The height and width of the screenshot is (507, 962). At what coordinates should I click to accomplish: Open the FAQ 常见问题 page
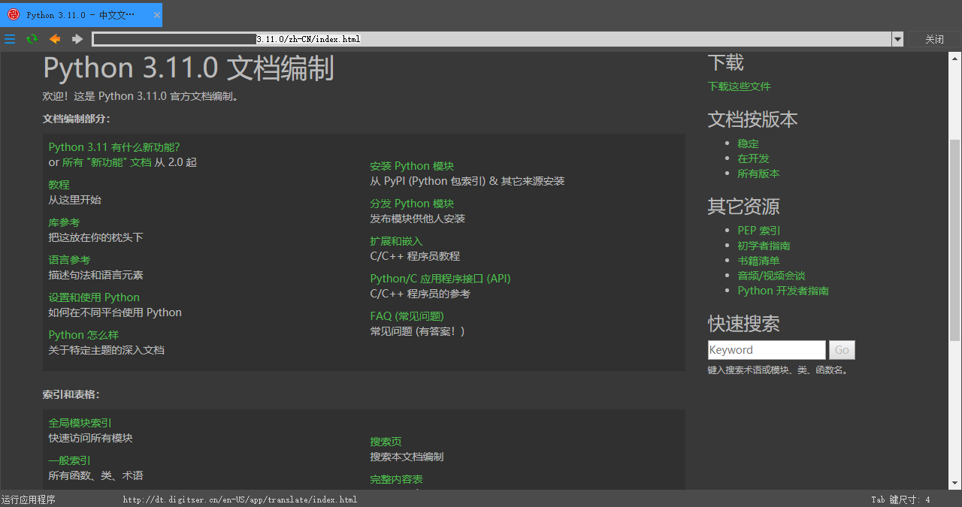[407, 315]
